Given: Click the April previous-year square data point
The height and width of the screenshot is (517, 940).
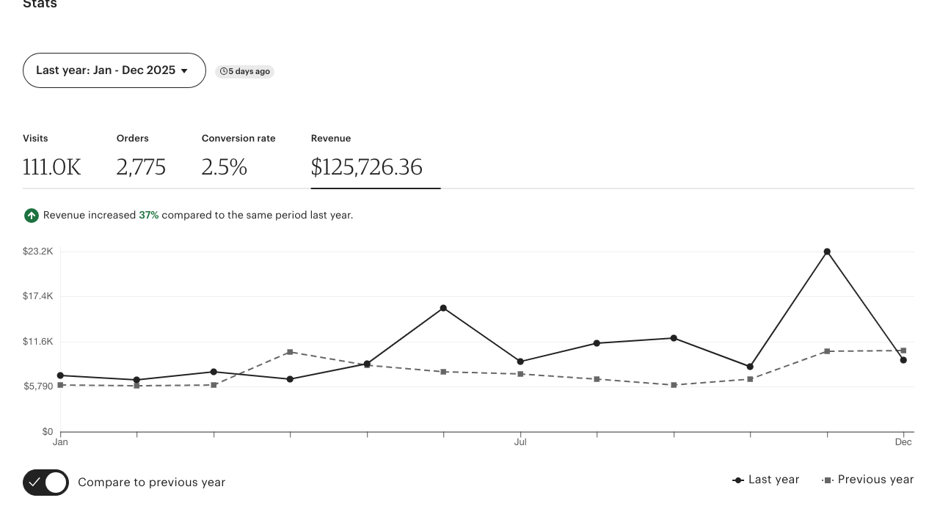Looking at the screenshot, I should 290,352.
